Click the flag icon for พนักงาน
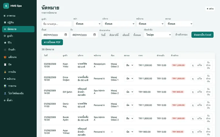The height and width of the screenshot is (137, 220). click(x=5, y=79)
